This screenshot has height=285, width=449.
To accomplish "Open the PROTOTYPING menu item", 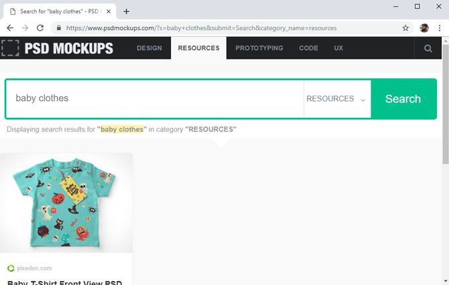I will [259, 48].
